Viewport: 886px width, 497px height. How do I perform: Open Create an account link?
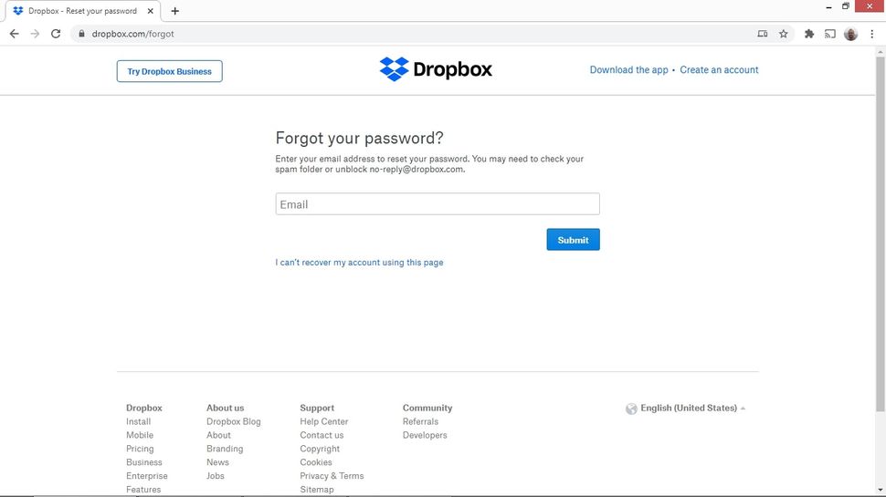pos(719,70)
